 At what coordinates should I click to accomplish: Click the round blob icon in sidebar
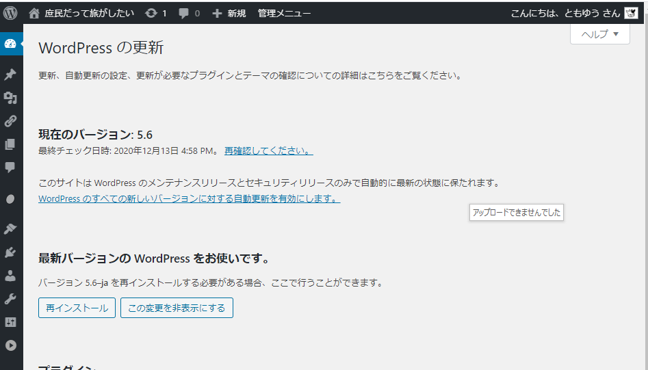click(10, 199)
